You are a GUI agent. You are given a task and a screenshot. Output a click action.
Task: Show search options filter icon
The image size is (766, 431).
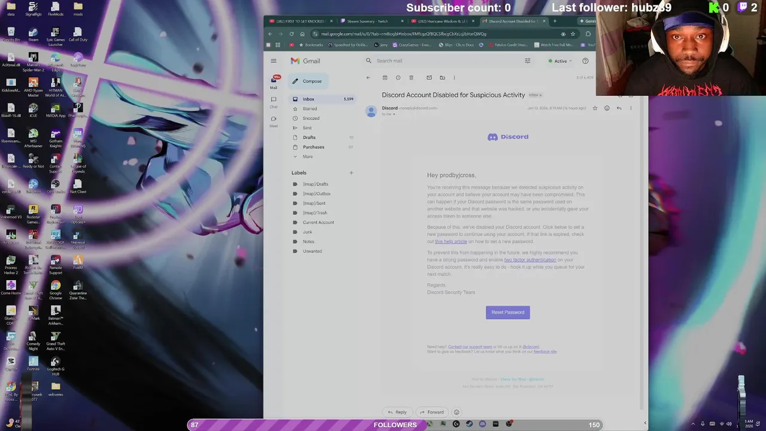(527, 60)
